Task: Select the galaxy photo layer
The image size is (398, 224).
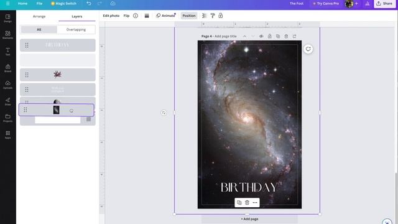Action: (x=57, y=110)
